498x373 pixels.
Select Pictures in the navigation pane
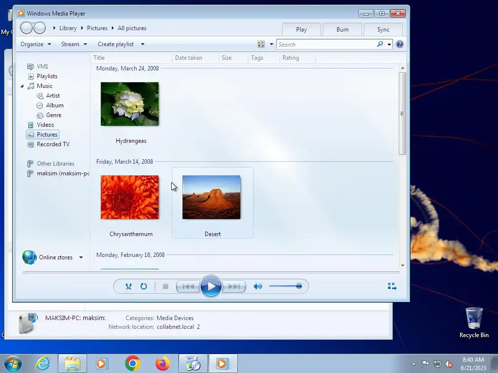(43, 135)
